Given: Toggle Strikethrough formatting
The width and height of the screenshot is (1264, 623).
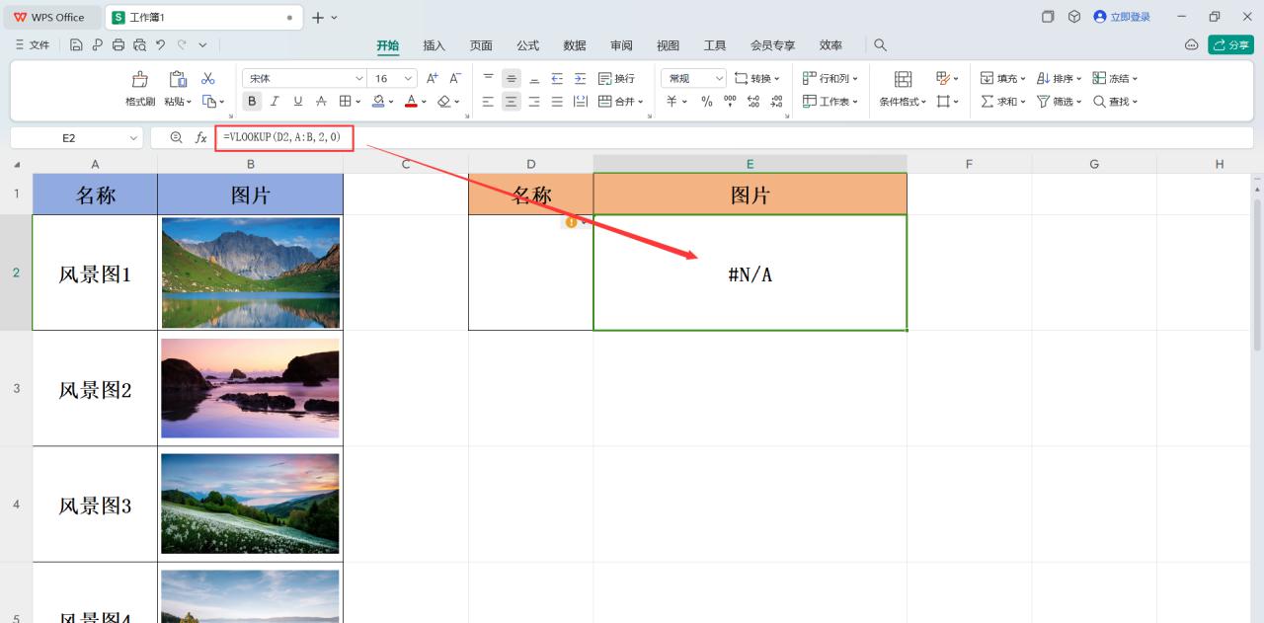Looking at the screenshot, I should click(321, 101).
